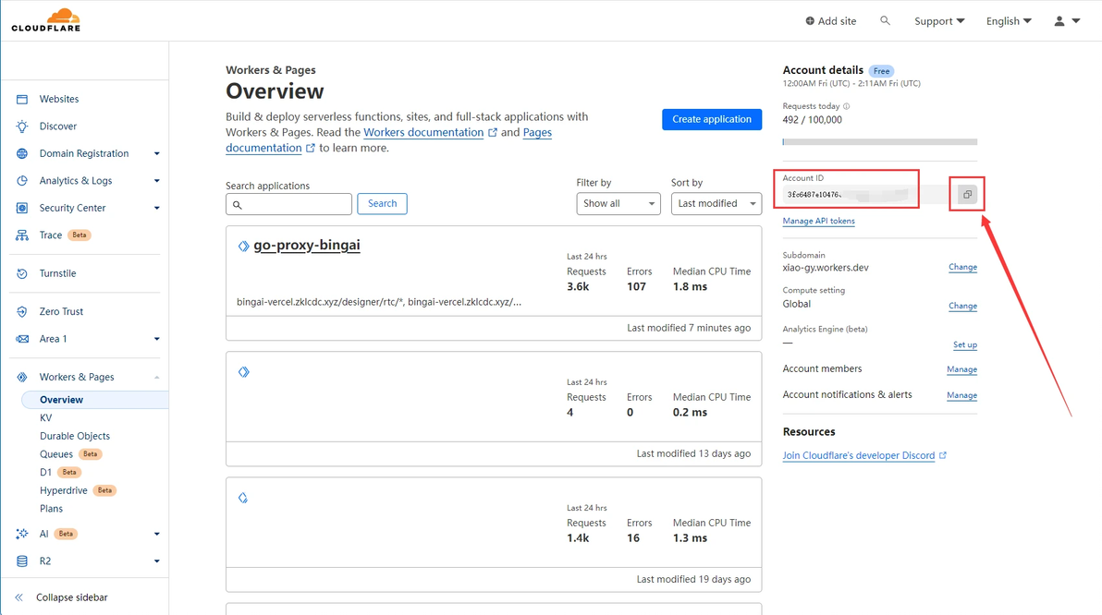
Task: Open the user account profile icon
Action: point(1059,21)
